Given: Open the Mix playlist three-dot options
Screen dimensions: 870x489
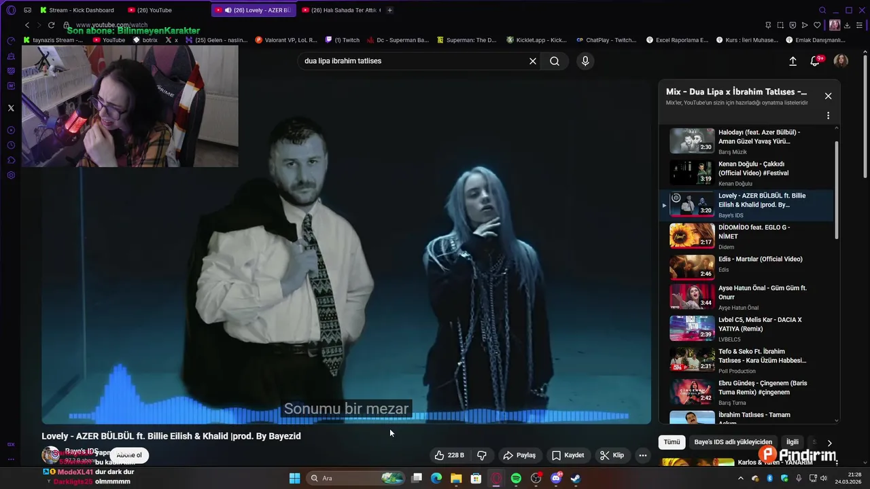Looking at the screenshot, I should 828,115.
